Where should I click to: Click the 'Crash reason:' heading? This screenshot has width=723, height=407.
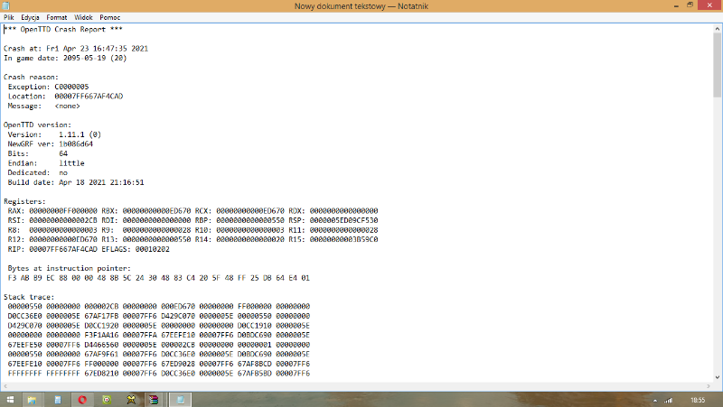pos(31,77)
